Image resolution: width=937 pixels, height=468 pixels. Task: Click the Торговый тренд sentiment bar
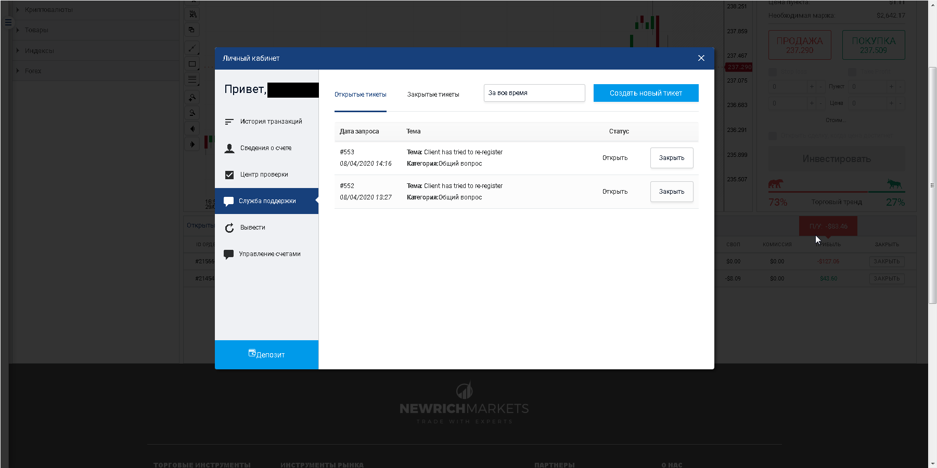tap(837, 192)
